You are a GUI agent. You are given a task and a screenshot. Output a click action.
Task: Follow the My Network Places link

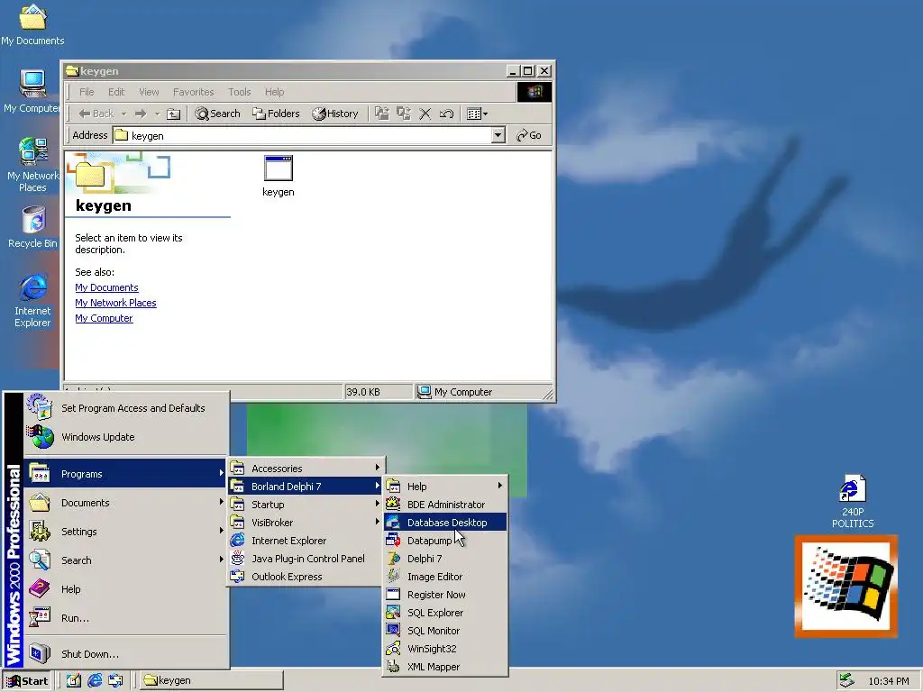(115, 303)
